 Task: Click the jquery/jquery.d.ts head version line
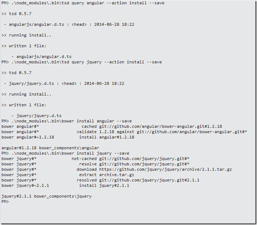coord(64,83)
